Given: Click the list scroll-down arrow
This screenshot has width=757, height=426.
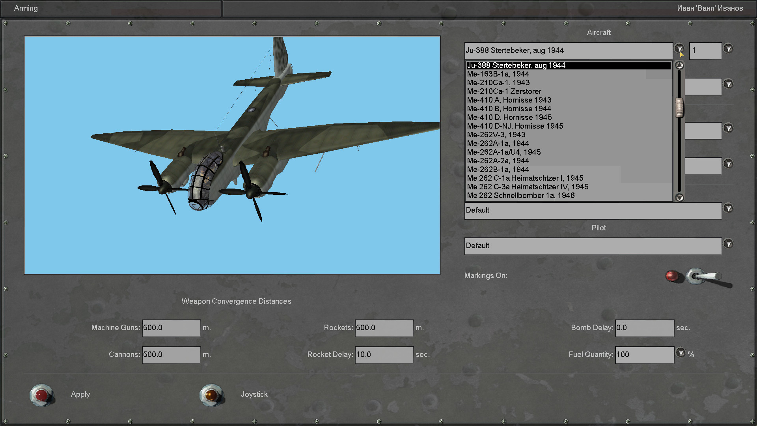Looking at the screenshot, I should [x=679, y=198].
